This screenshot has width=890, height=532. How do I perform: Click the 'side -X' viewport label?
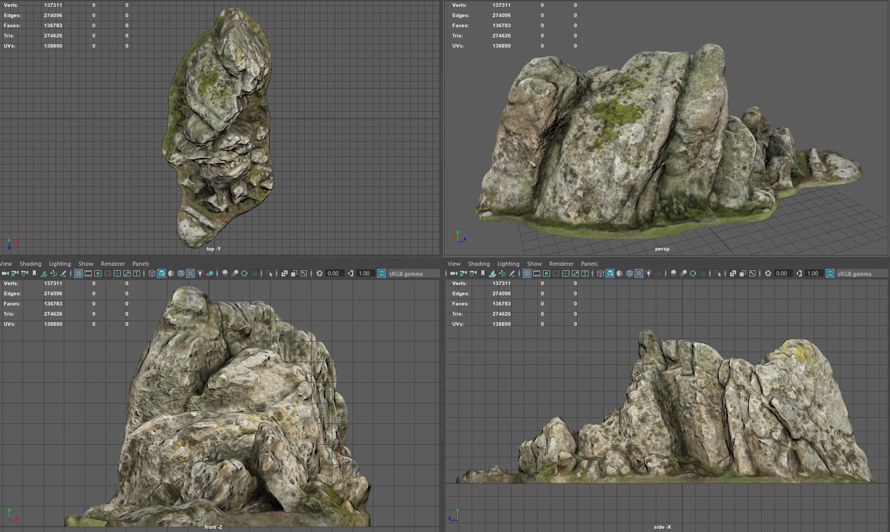662,527
